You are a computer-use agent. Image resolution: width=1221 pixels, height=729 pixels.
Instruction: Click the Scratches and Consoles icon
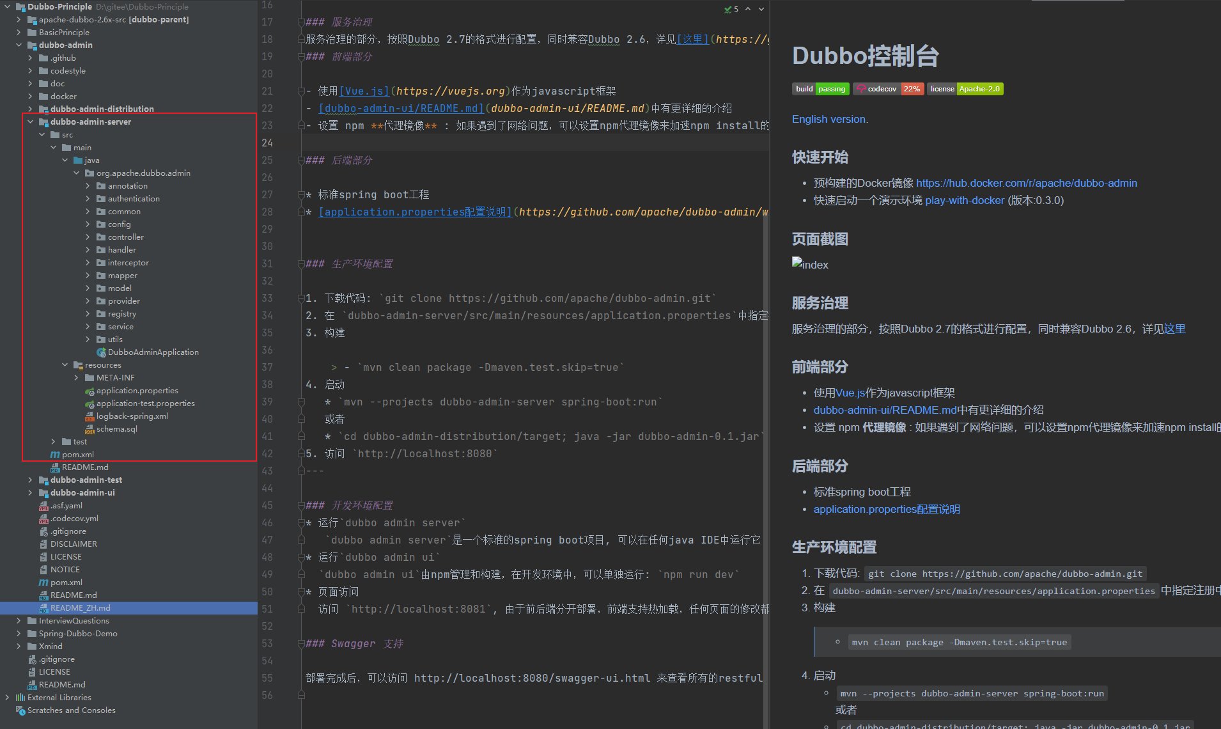pyautogui.click(x=20, y=710)
